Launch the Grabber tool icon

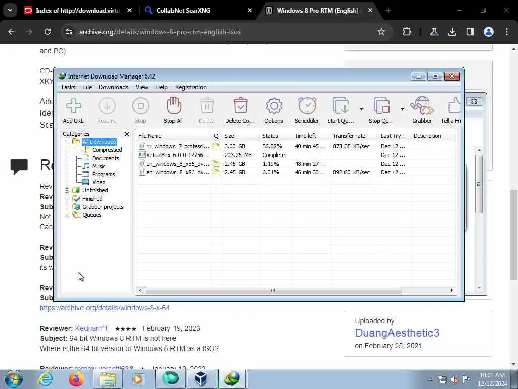coord(422,110)
